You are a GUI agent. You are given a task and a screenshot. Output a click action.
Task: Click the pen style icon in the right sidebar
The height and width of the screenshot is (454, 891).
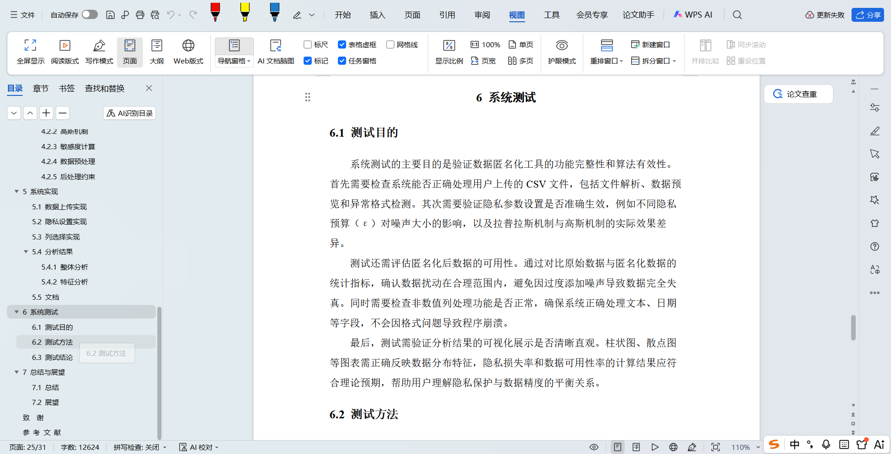(x=875, y=131)
